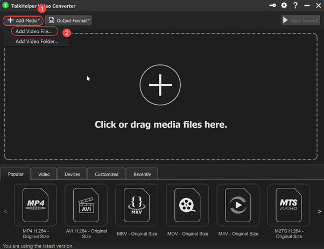This screenshot has height=249, width=324.
Task: Choose Add Video File... menu entry
Action: click(x=34, y=31)
